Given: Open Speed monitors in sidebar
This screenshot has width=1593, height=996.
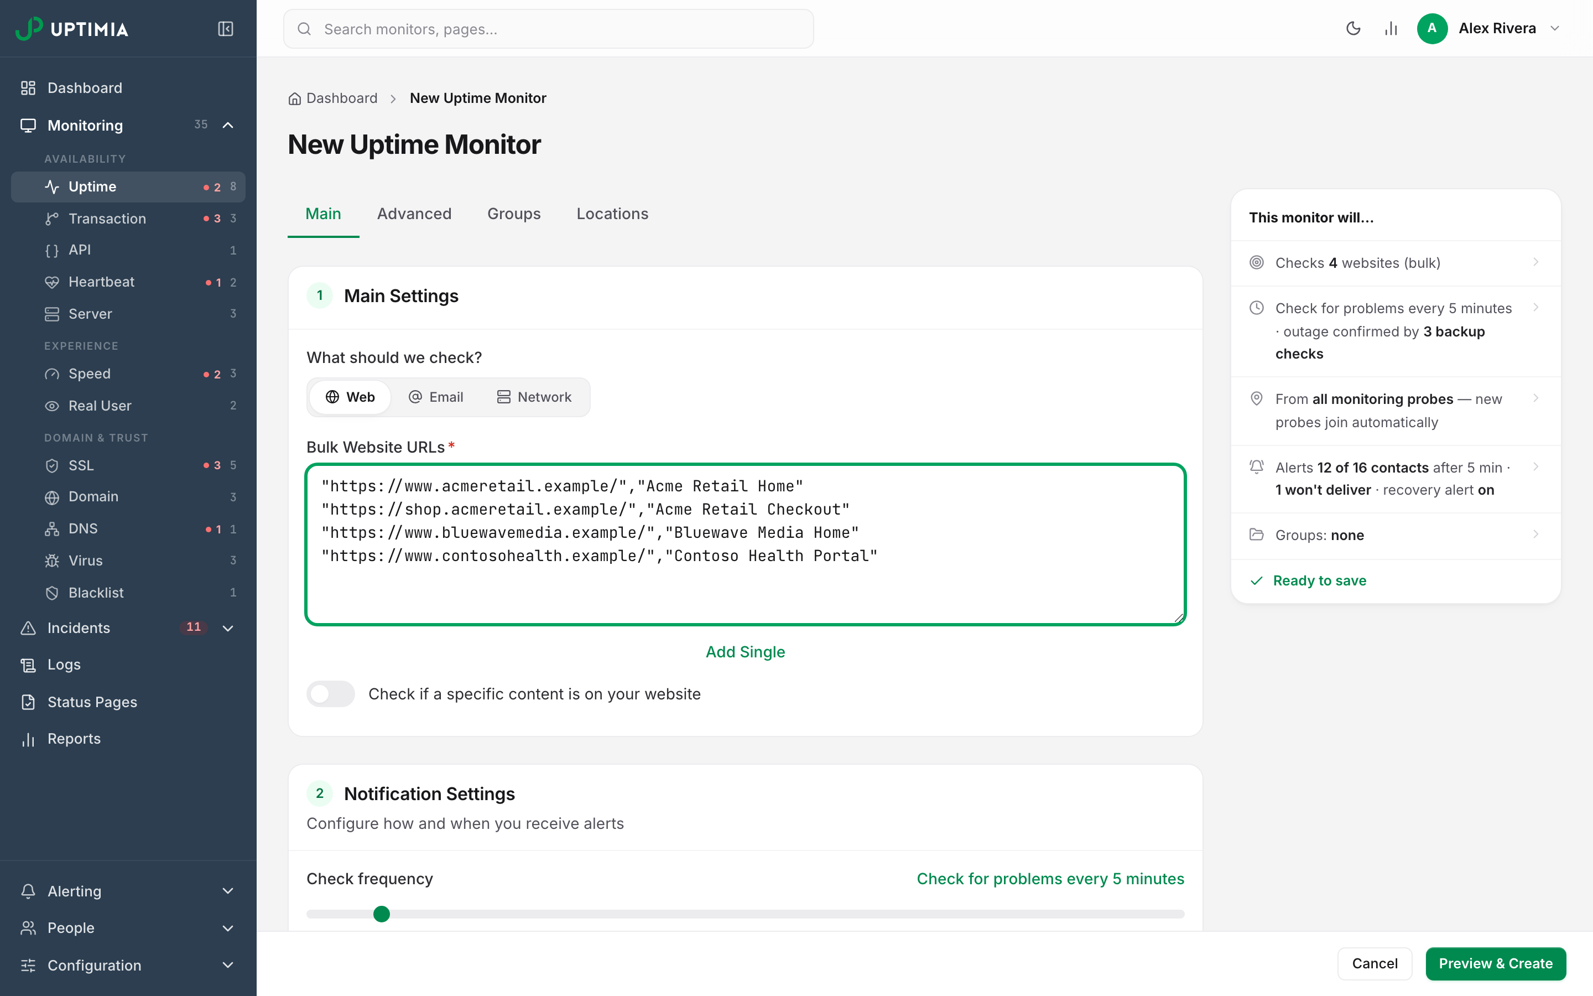Looking at the screenshot, I should pos(128,373).
